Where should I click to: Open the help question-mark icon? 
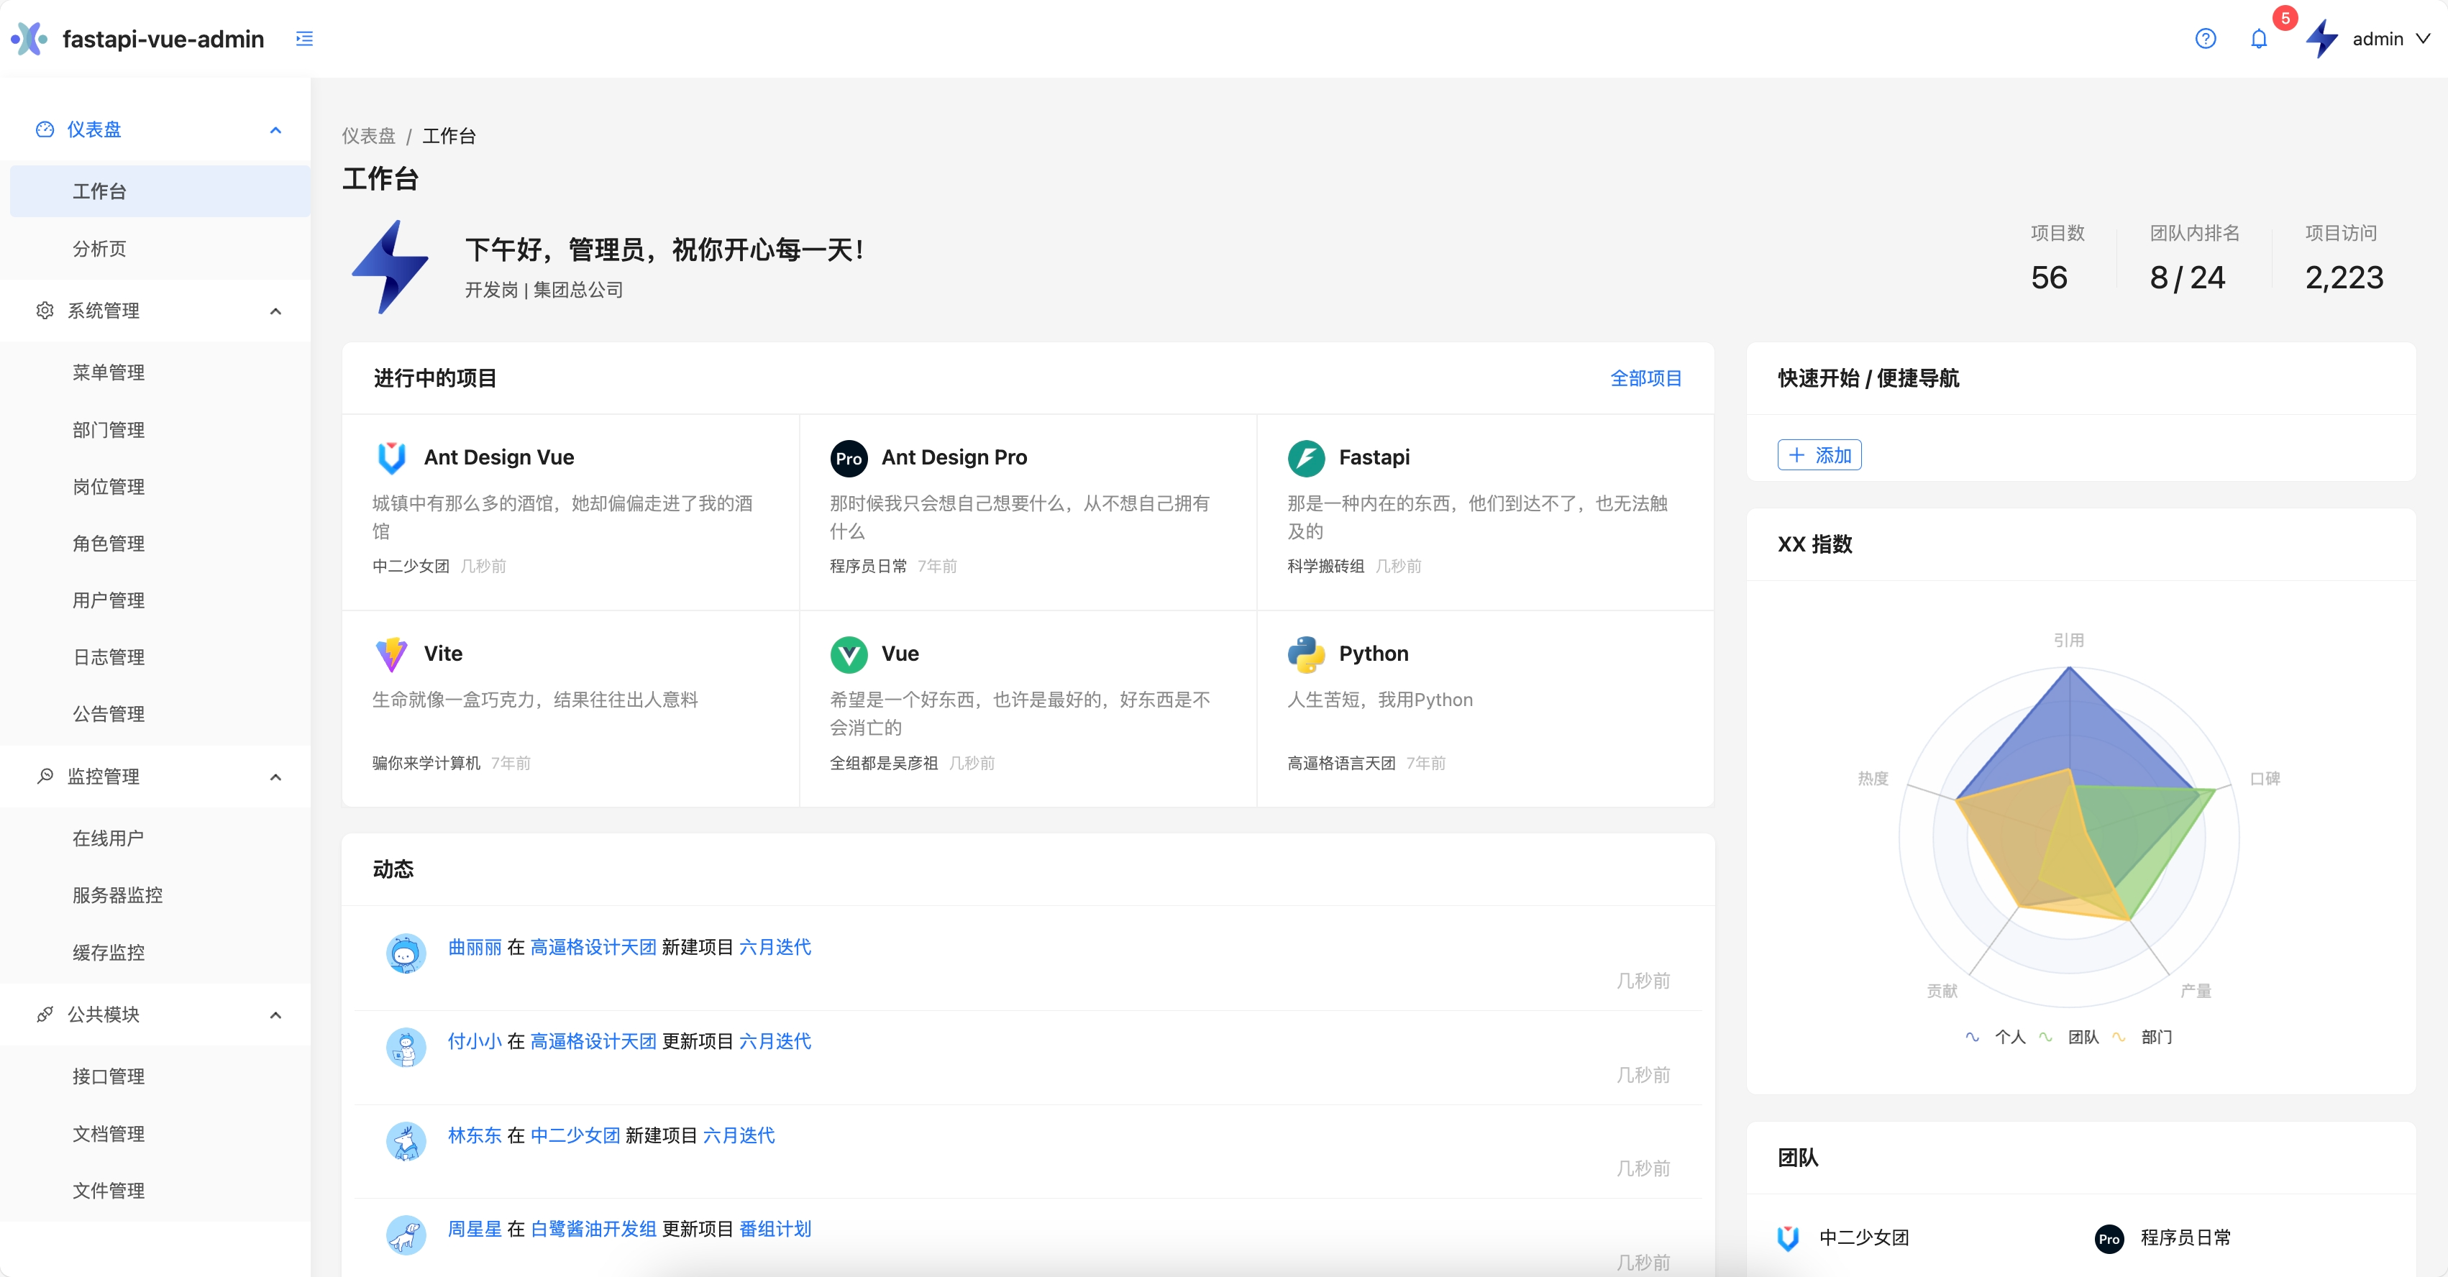click(2206, 39)
